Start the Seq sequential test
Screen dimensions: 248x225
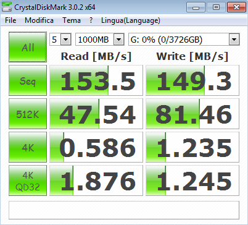[x=28, y=80]
